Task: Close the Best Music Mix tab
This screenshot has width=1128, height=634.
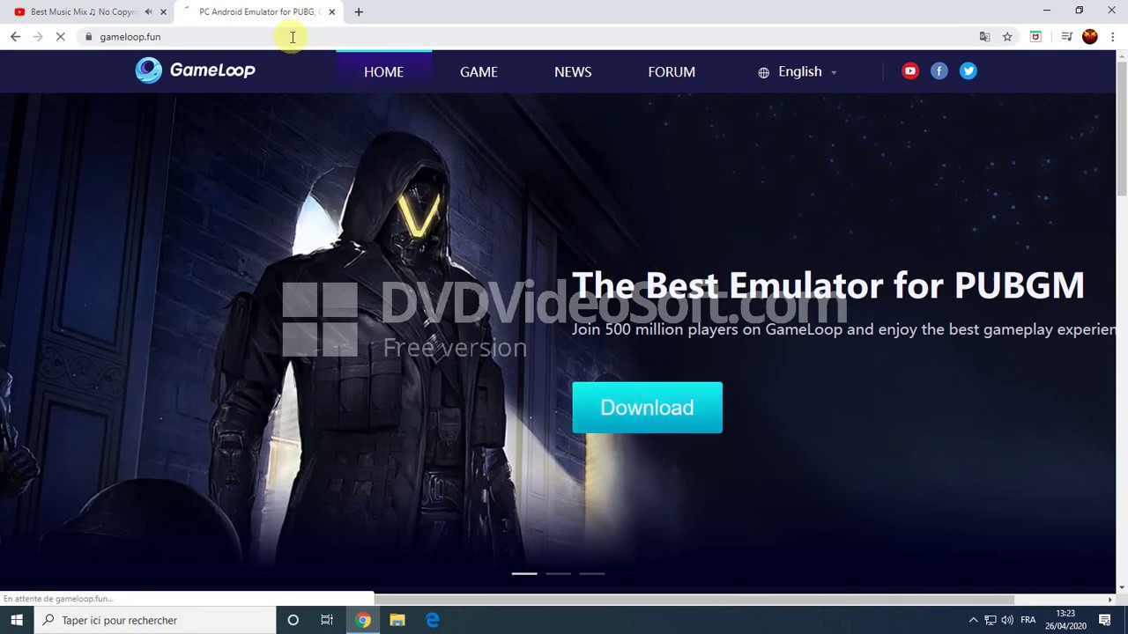Action: pos(163,12)
